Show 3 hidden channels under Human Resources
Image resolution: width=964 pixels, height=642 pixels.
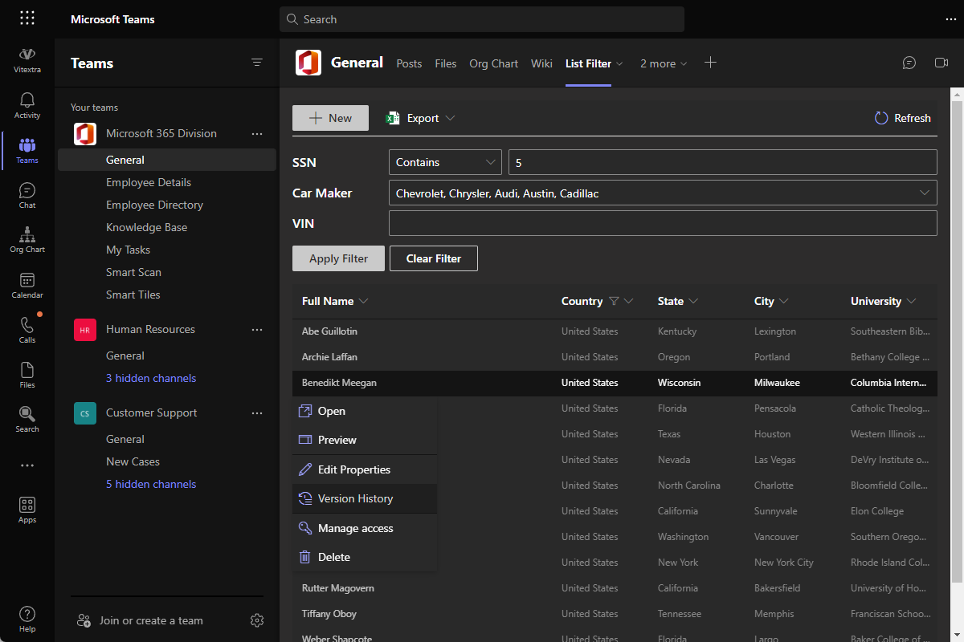click(x=151, y=378)
